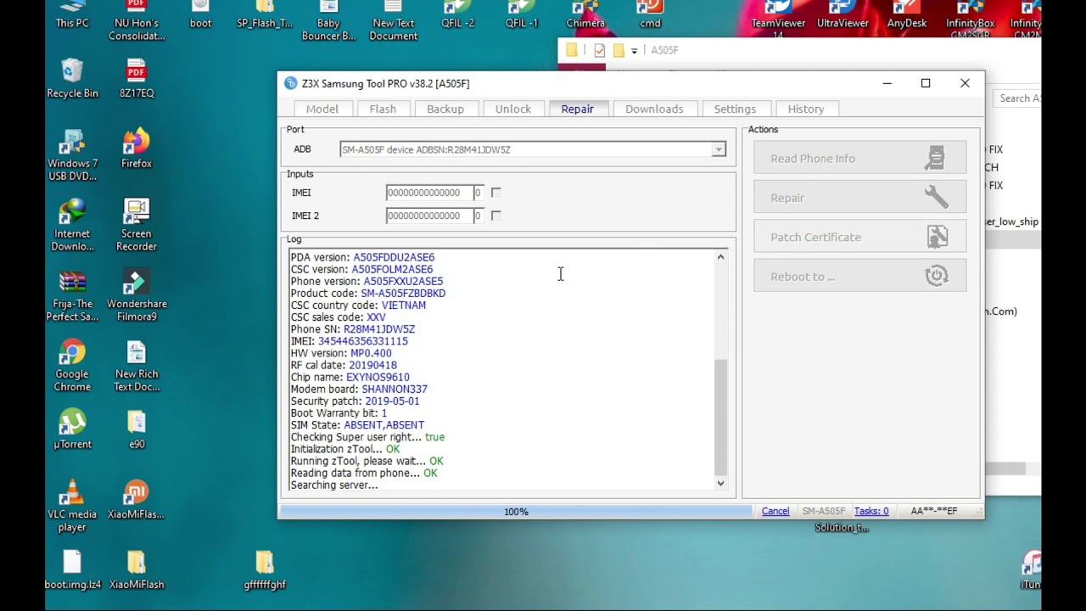Open the Backup tab
Viewport: 1086px width, 611px height.
(445, 109)
